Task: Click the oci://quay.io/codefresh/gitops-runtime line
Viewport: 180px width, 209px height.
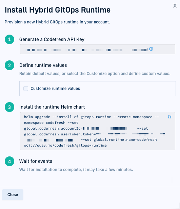Action: pyautogui.click(x=65, y=145)
